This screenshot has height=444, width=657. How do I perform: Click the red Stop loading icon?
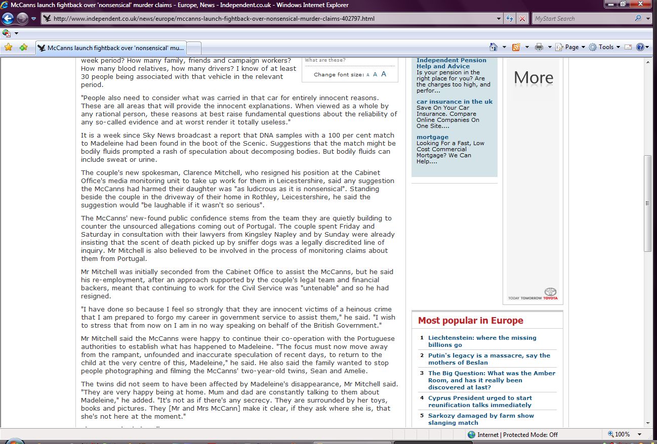pos(522,19)
